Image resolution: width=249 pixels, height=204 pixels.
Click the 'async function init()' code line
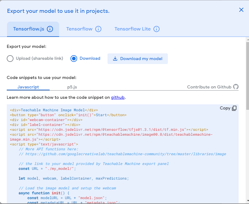coord(44,193)
